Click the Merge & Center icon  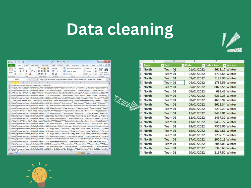click(48, 71)
